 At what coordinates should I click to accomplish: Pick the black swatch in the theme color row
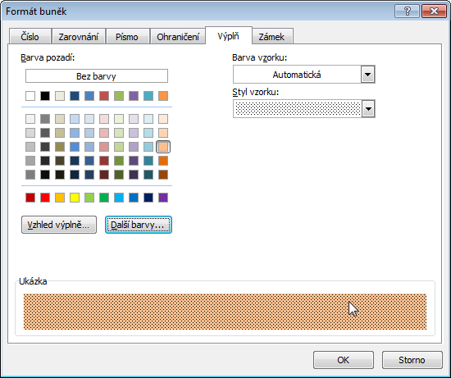[45, 96]
